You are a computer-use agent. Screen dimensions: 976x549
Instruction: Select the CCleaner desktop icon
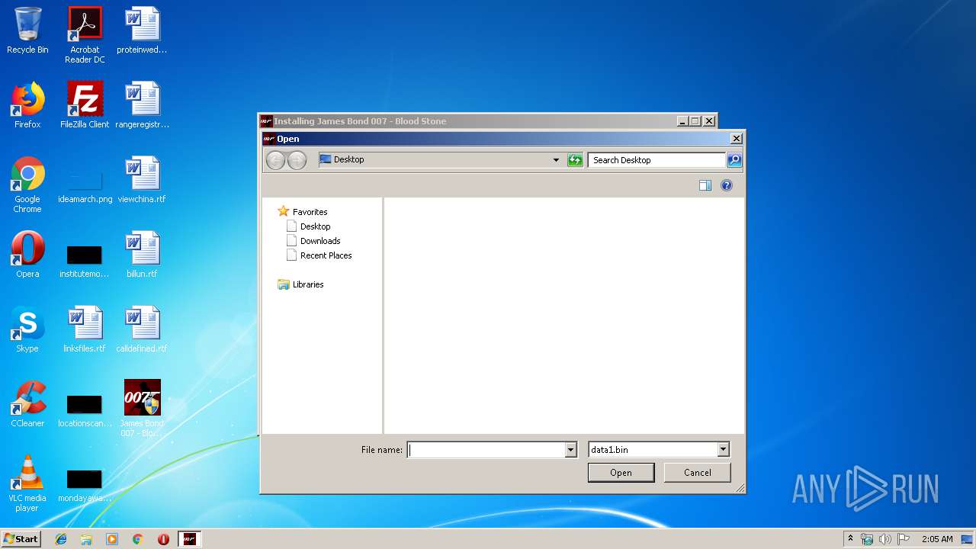27,404
